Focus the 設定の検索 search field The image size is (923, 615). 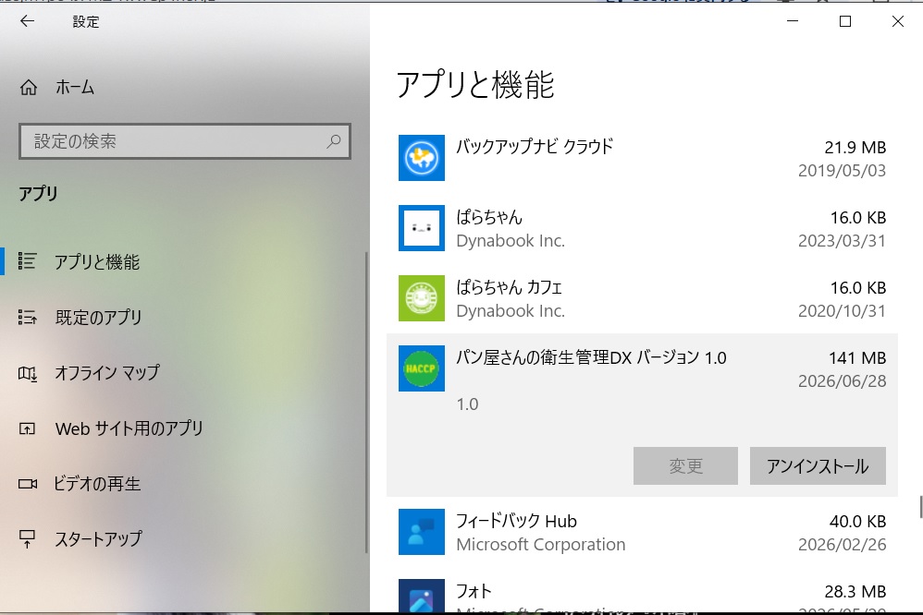click(x=185, y=141)
